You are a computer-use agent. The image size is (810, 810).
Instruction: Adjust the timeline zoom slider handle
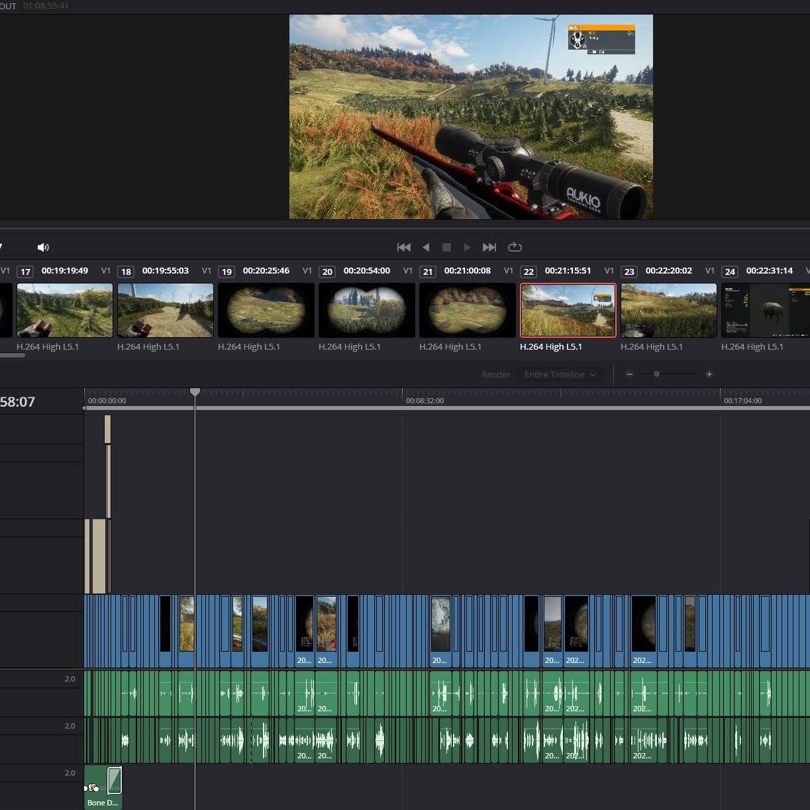(x=656, y=374)
